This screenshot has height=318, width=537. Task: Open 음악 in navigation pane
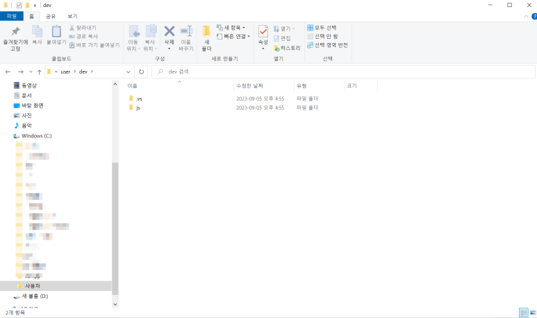[x=23, y=126]
